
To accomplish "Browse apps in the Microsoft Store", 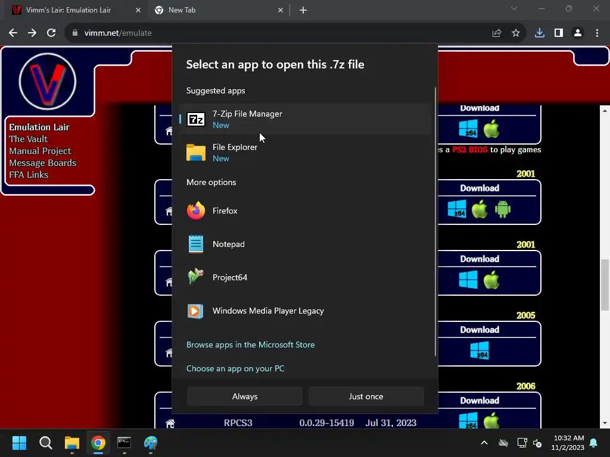I will (251, 345).
